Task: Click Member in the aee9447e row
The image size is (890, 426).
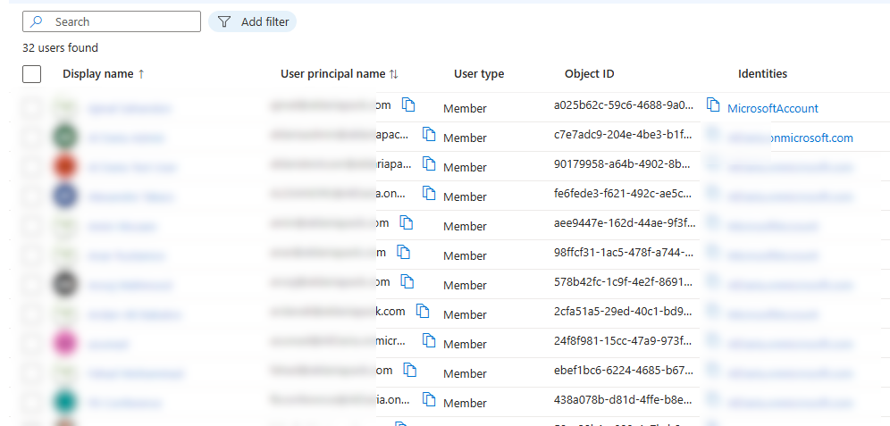Action: (x=465, y=226)
